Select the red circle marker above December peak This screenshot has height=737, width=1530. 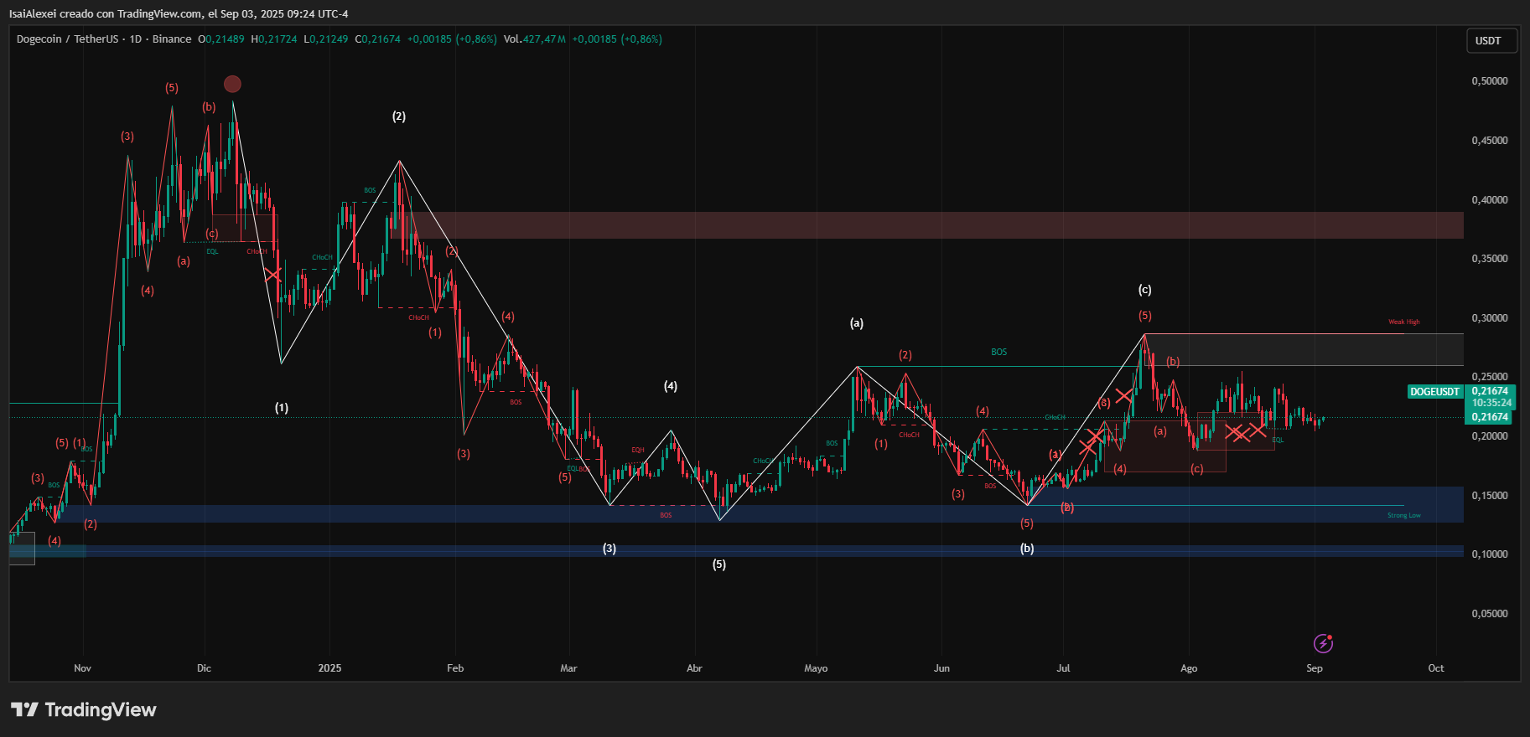coord(233,84)
